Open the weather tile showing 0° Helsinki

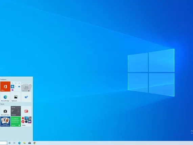[x=16, y=111]
